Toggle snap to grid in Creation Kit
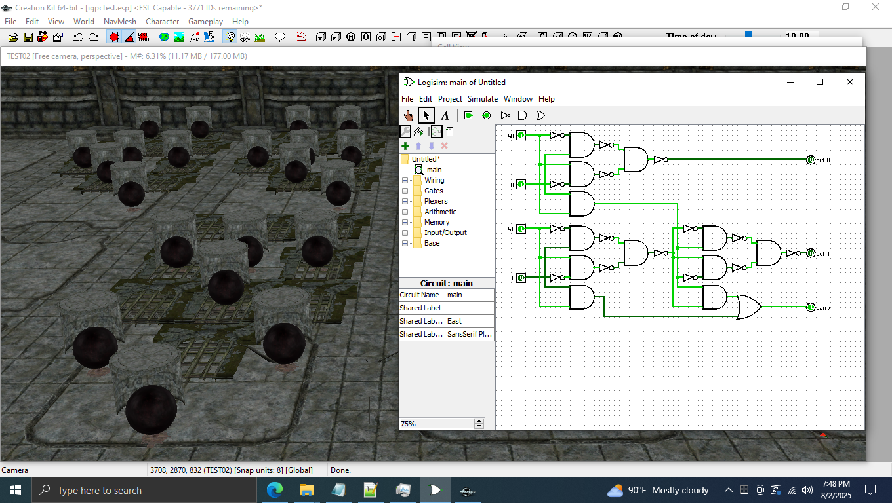 [x=114, y=37]
